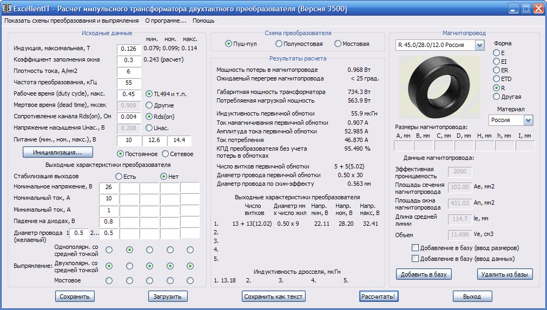The width and height of the screenshot is (547, 310).
Task: Click the Загрузить button
Action: pyautogui.click(x=168, y=296)
